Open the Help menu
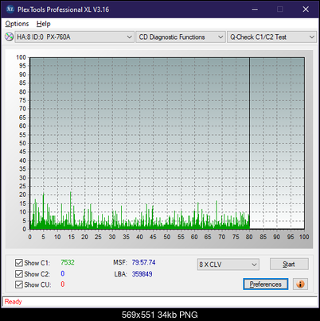Viewport: 320px width, 321px height. point(44,24)
